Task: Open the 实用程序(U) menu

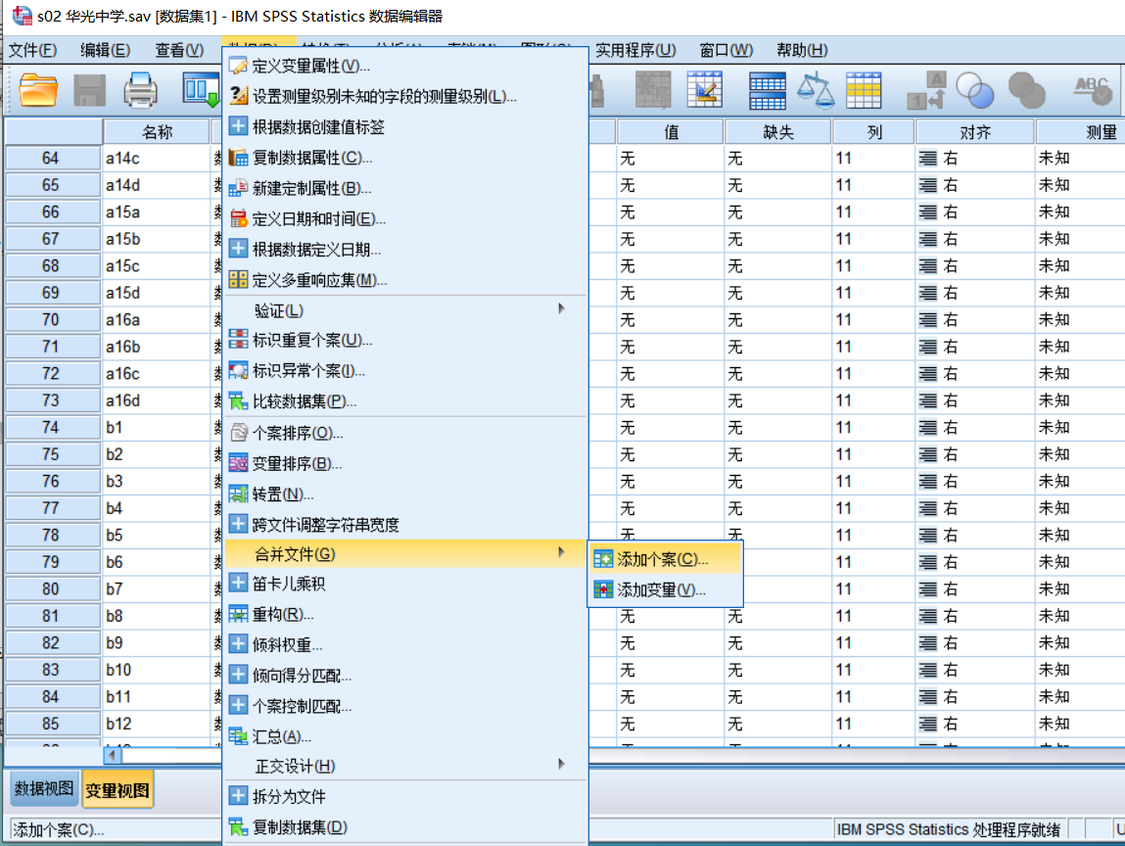Action: (635, 50)
